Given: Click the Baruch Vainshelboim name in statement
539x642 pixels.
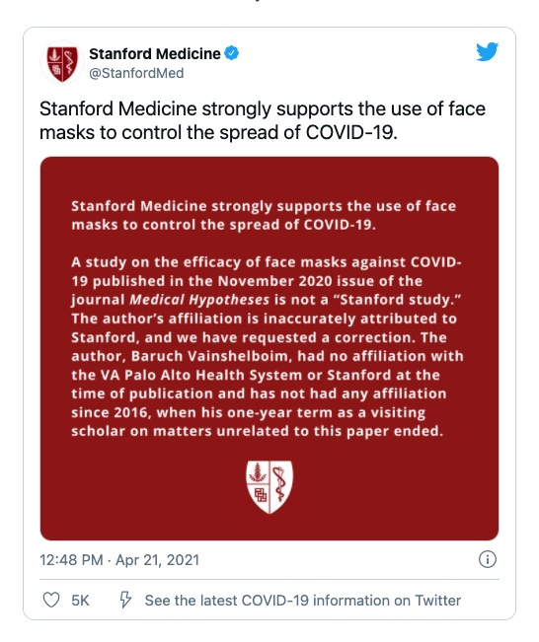Looking at the screenshot, I should [211, 356].
